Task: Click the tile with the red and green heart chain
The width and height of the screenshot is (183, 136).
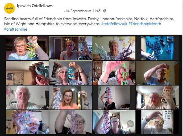Action: (114, 73)
